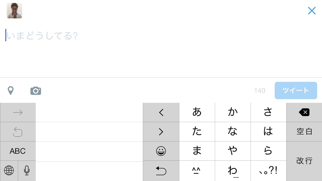Tap the reverse cycle arrow key
Screen dimensions: 322x181
click(161, 171)
